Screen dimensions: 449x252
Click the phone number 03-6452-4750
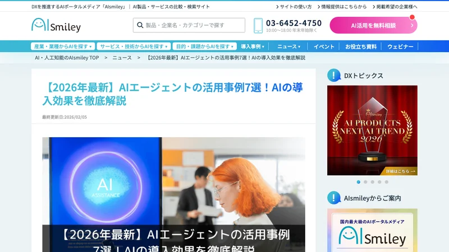[294, 23]
